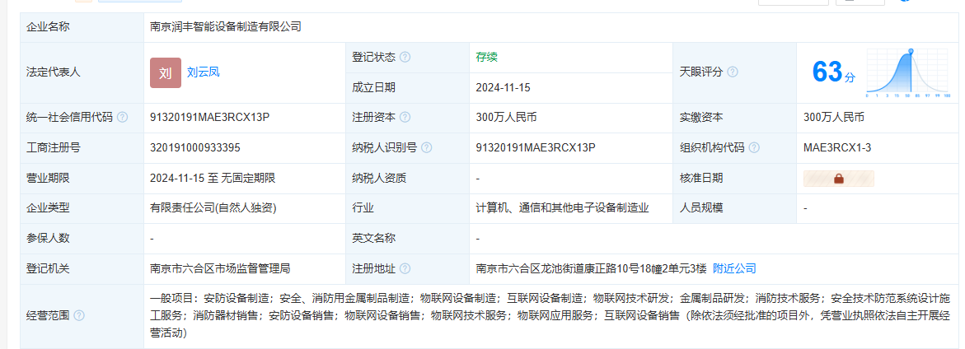Screen dimensions: 965x349
Task: Click the 营业期限 label
Action: click(x=48, y=178)
